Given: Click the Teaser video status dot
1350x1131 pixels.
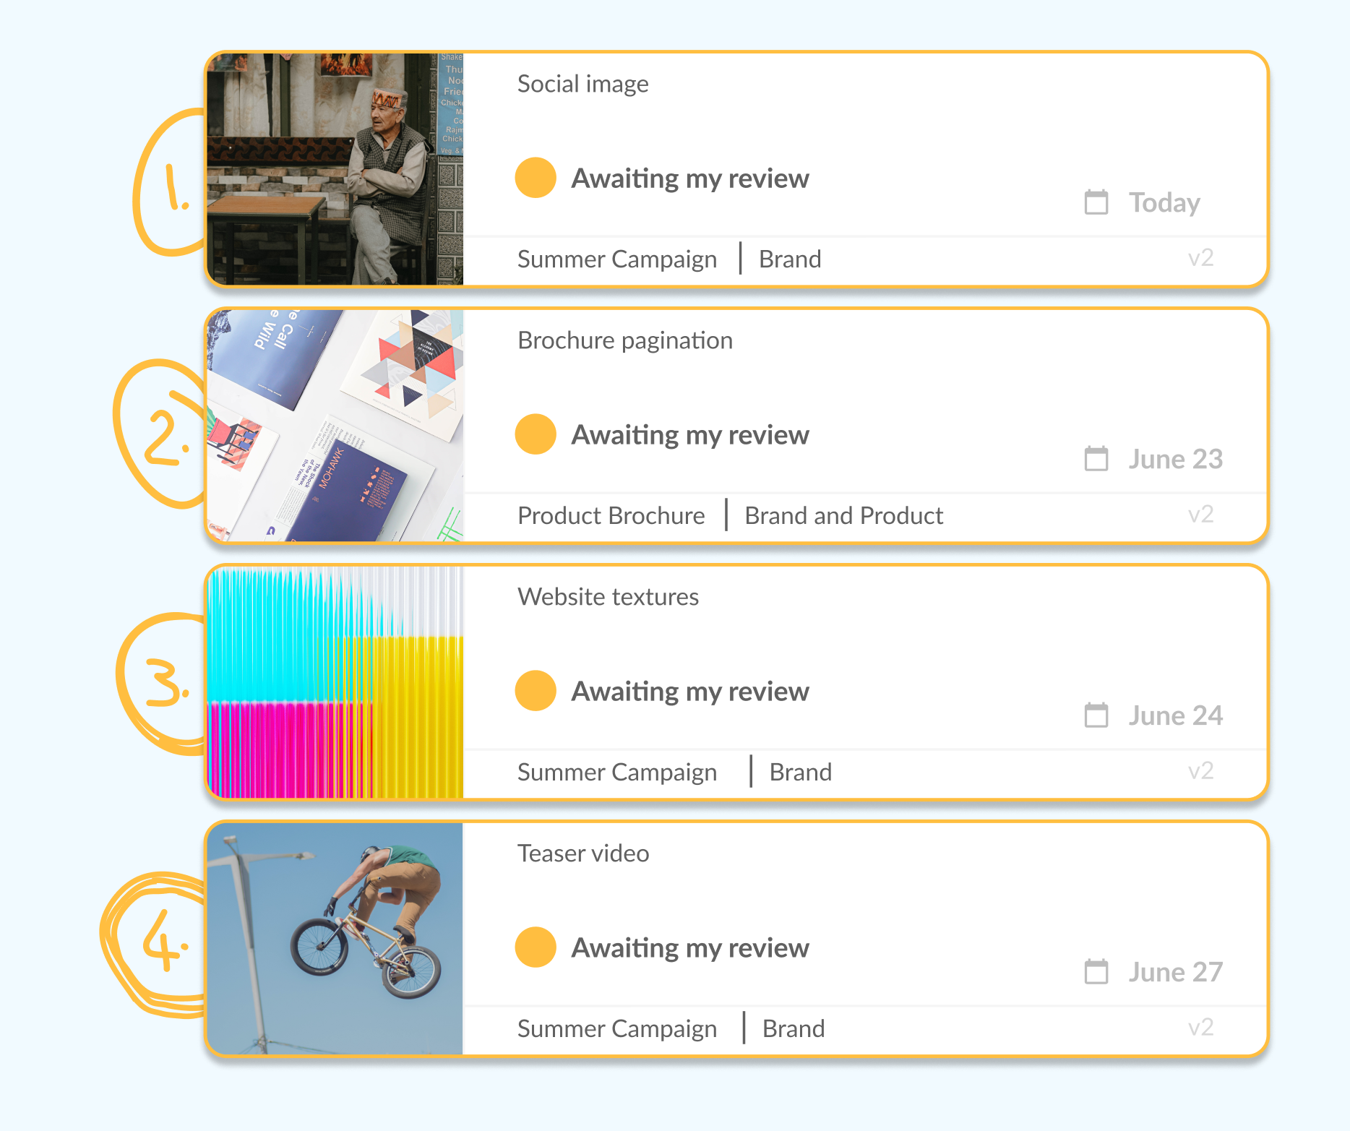Looking at the screenshot, I should [536, 947].
